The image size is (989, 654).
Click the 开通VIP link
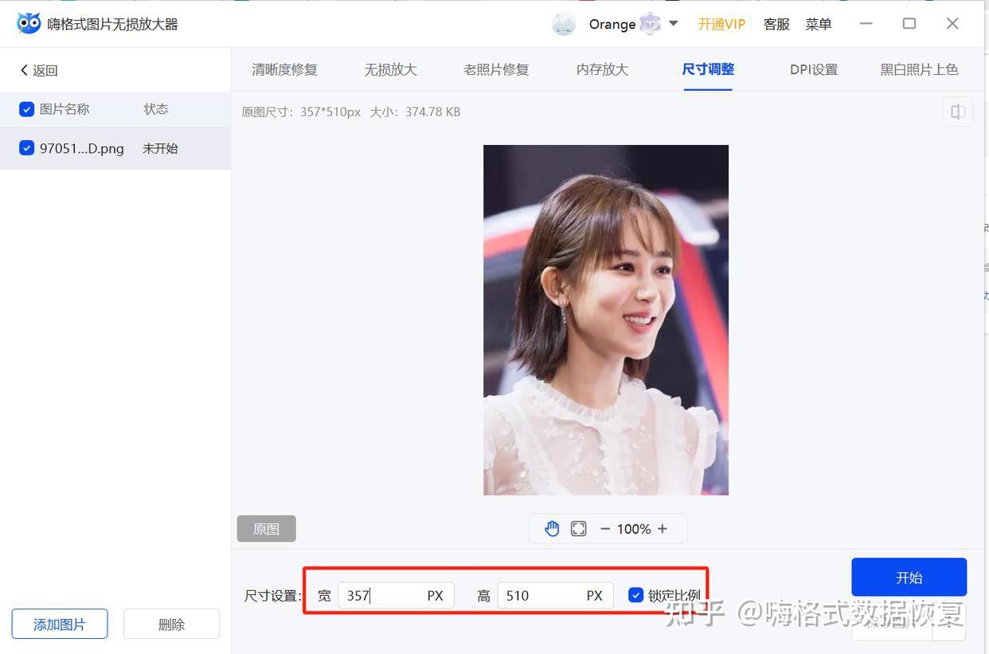click(721, 24)
